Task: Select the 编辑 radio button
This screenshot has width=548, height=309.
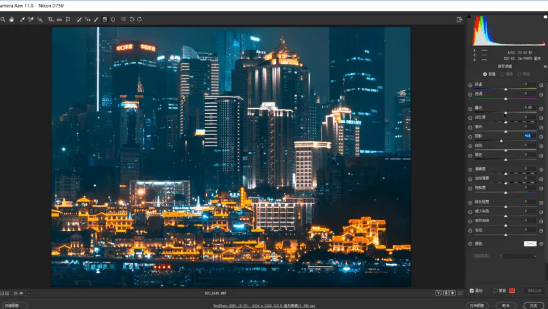Action: click(502, 74)
